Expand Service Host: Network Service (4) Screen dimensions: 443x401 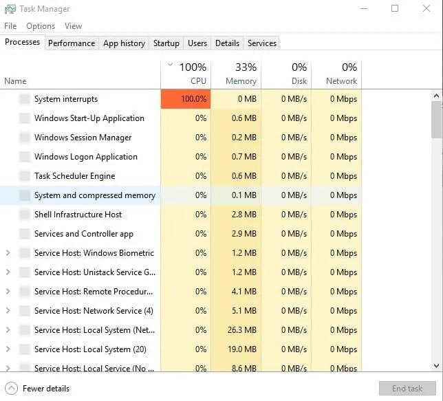(8, 311)
